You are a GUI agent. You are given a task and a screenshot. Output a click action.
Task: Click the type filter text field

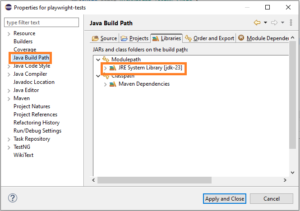coord(41,23)
